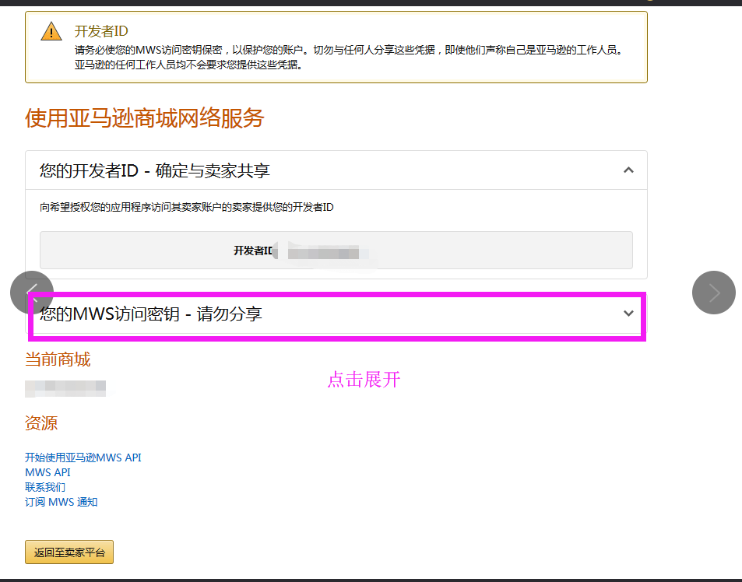Click the 当前商城 heading
Viewport: 742px width, 582px height.
coord(58,359)
